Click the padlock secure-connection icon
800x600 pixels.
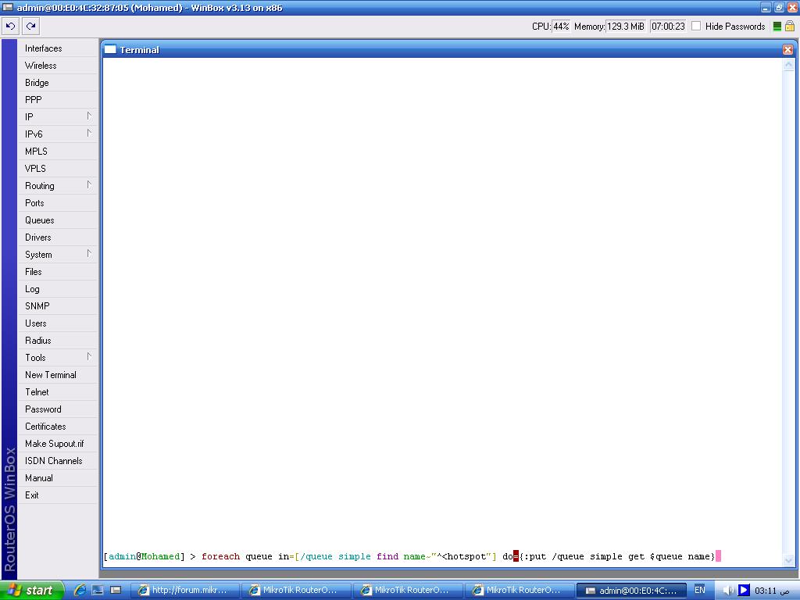tap(790, 26)
